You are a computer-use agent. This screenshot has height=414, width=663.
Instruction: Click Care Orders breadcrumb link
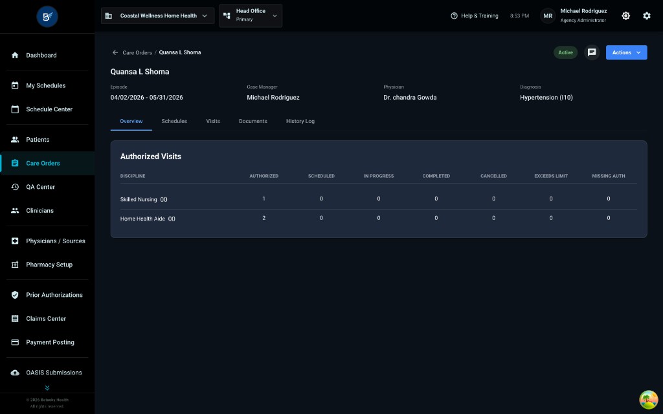(x=137, y=53)
